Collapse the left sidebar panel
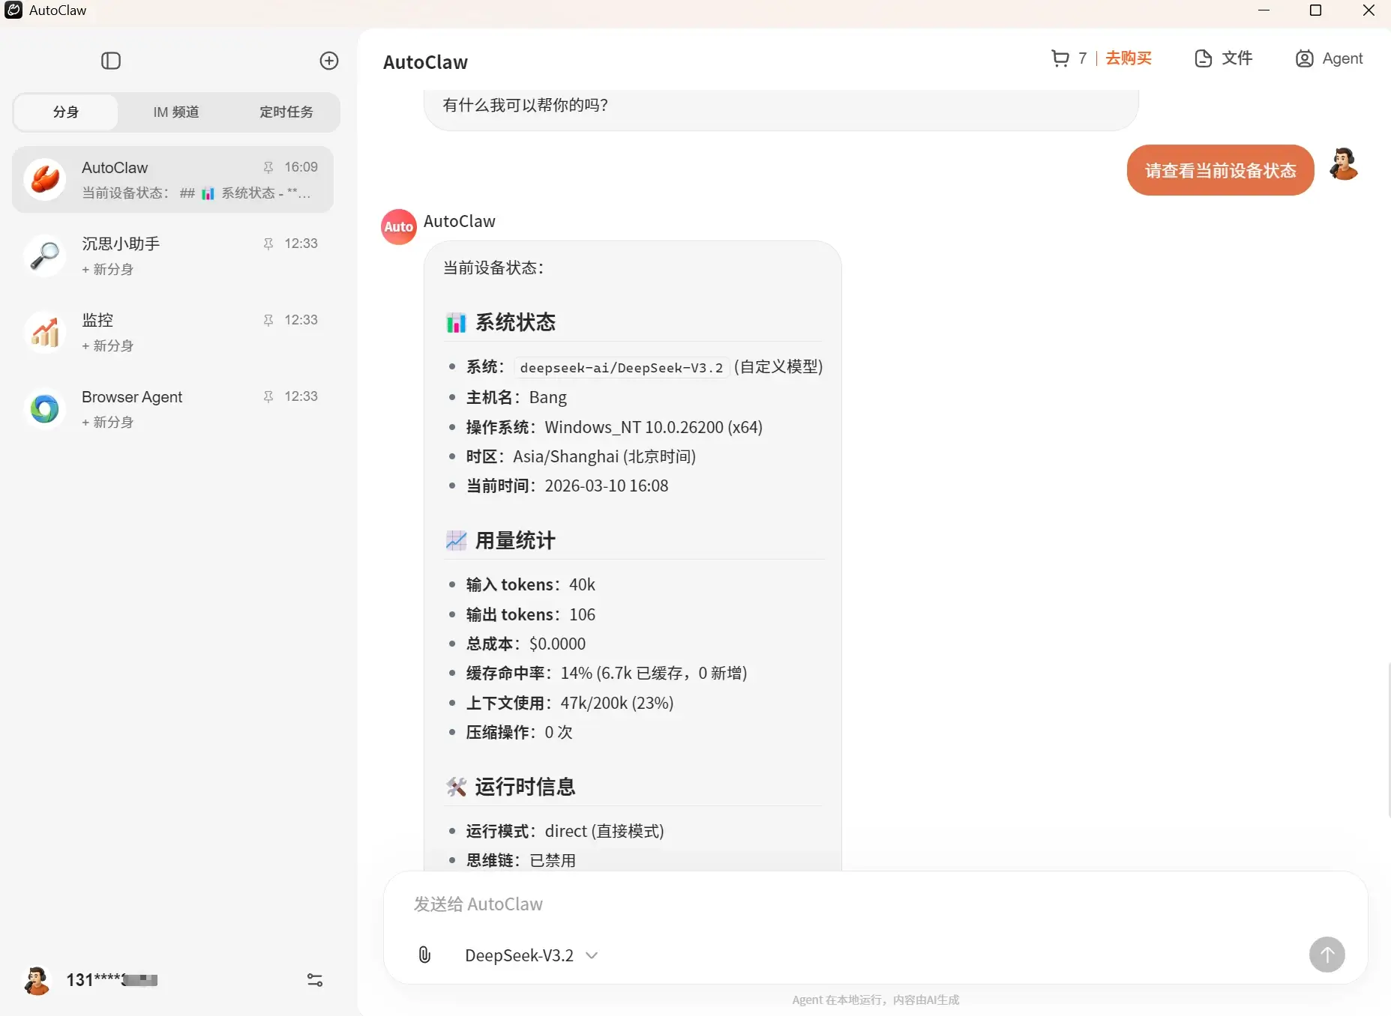The image size is (1391, 1016). [x=111, y=61]
